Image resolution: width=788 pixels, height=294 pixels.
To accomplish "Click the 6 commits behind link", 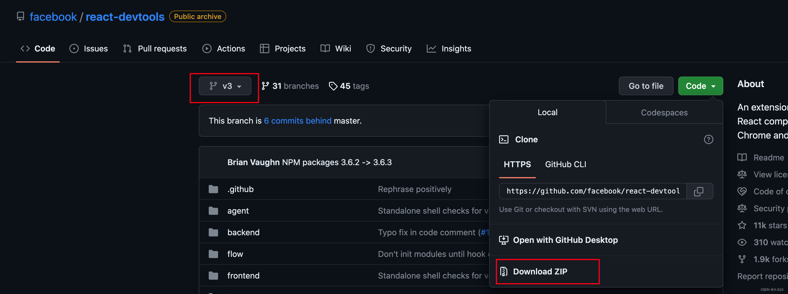I will (x=298, y=121).
